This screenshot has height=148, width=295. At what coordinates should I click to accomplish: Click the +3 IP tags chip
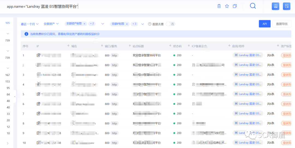[x=134, y=24]
